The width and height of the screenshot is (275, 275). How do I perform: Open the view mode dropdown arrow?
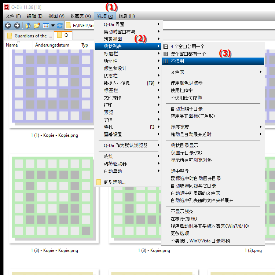53,26
